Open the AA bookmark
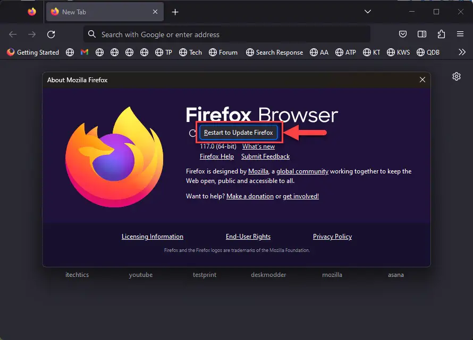Screen dimensions: 473x340 click(x=319, y=53)
